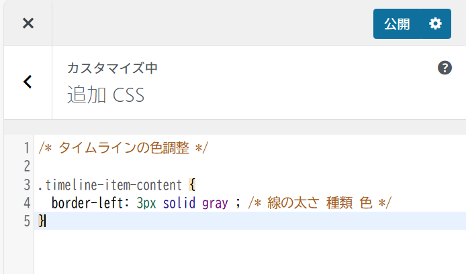Place cursor on empty line 2
The width and height of the screenshot is (466, 274).
click(201, 166)
